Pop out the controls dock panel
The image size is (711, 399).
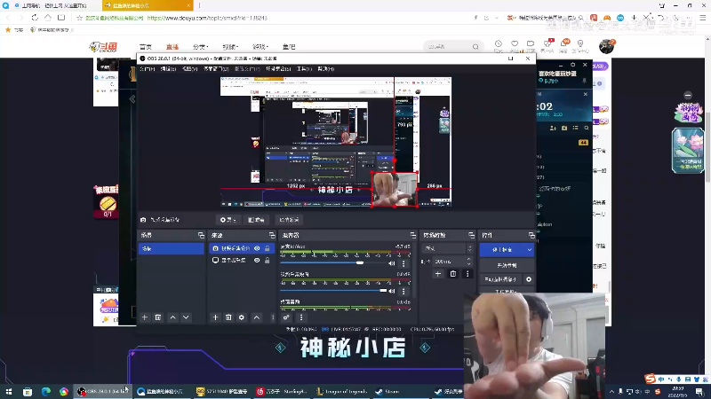coord(531,235)
